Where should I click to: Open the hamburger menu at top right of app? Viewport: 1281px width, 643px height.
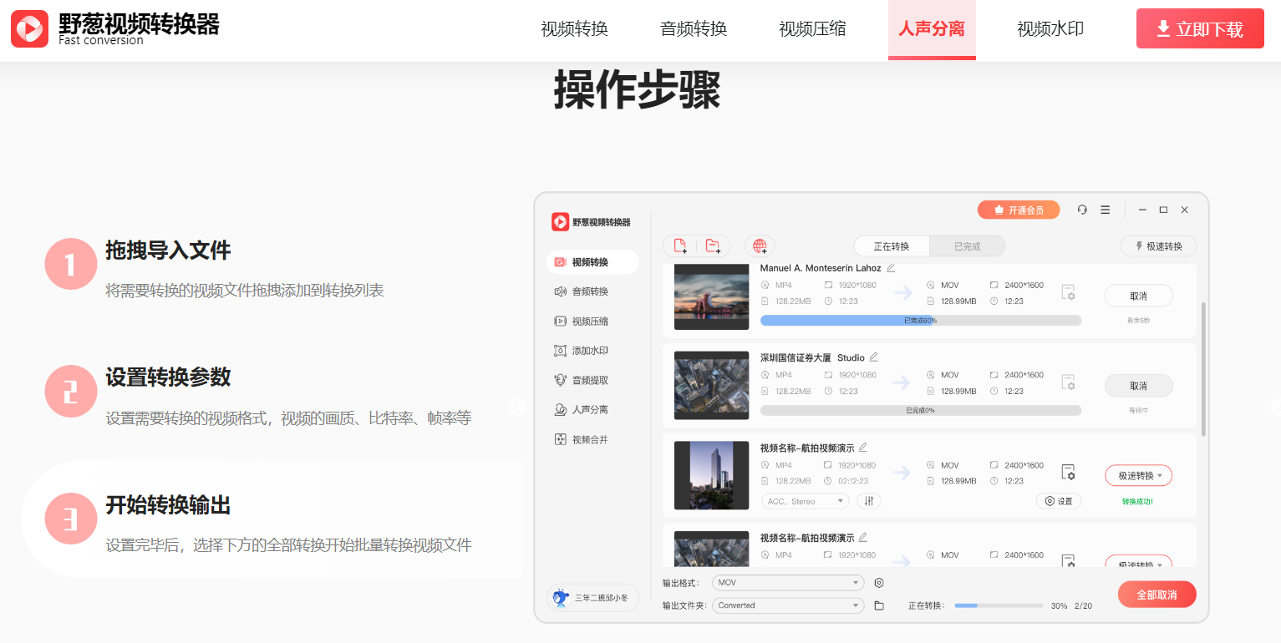click(x=1105, y=210)
